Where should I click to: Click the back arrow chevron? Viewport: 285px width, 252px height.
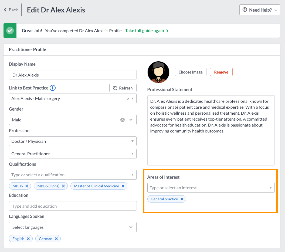5,9
